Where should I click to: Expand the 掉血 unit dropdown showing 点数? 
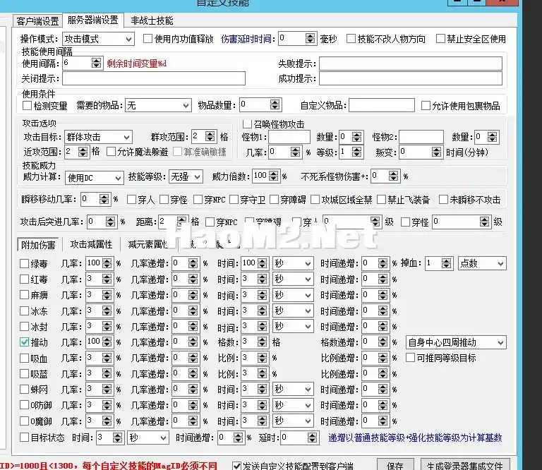(482, 263)
